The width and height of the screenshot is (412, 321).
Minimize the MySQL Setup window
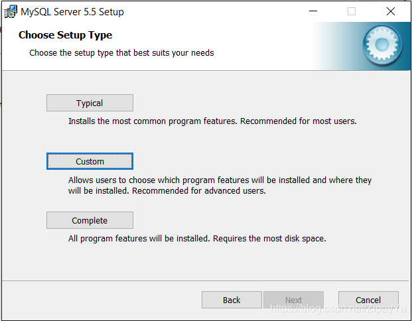(313, 11)
